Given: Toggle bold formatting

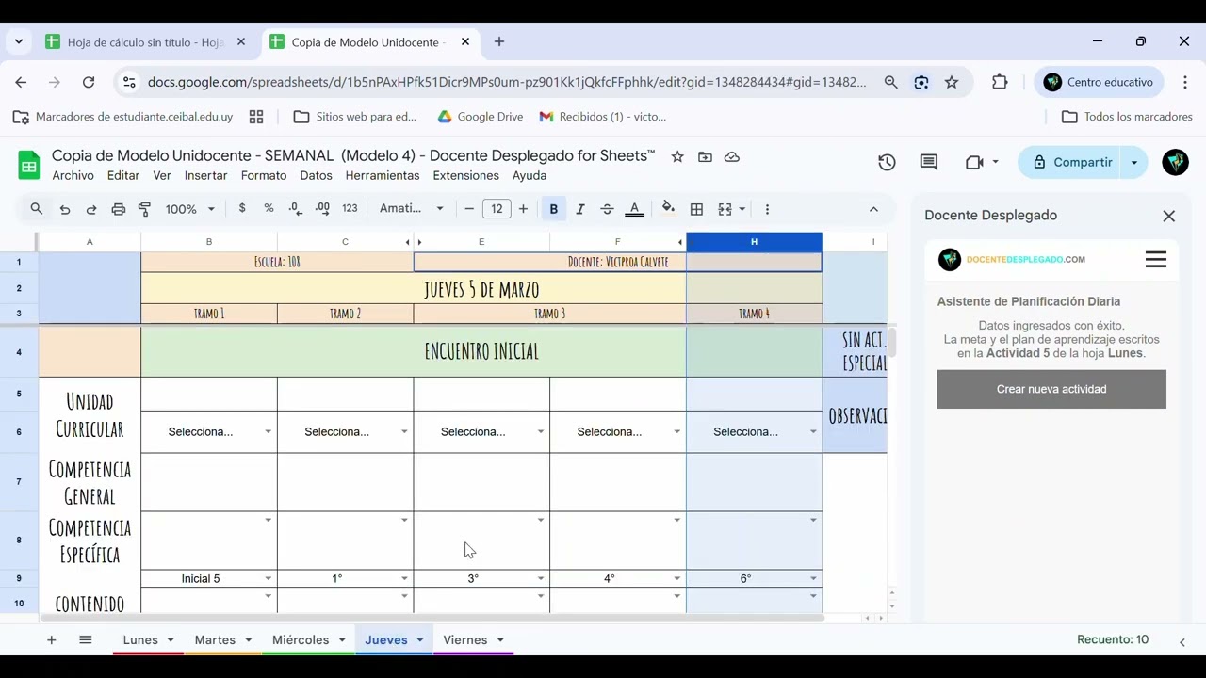Looking at the screenshot, I should point(554,209).
